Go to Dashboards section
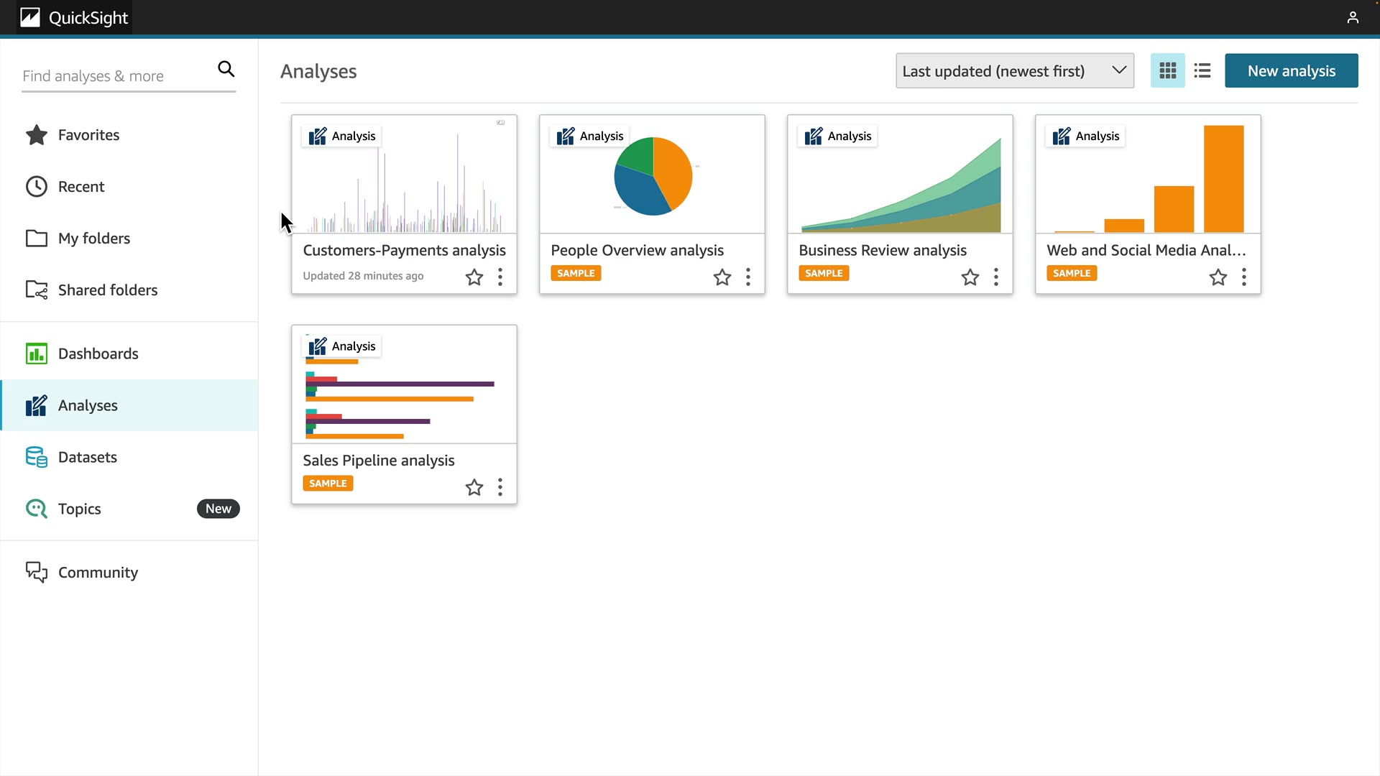Viewport: 1380px width, 776px height. pyautogui.click(x=98, y=354)
